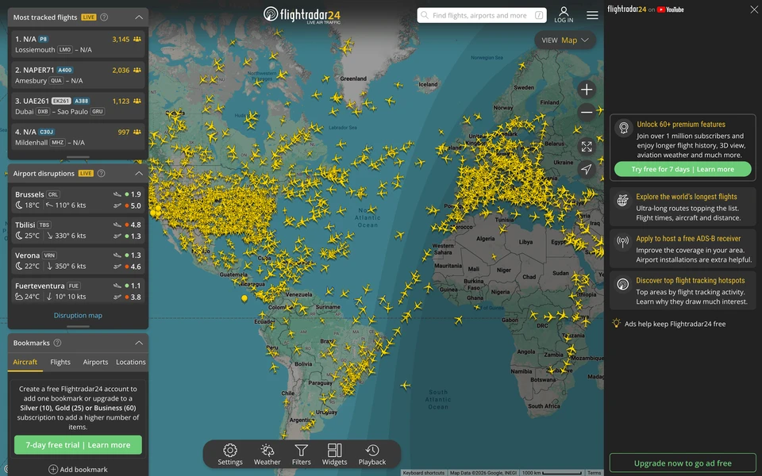Center map on my location arrow
Screen dimensions: 762x476
click(587, 169)
